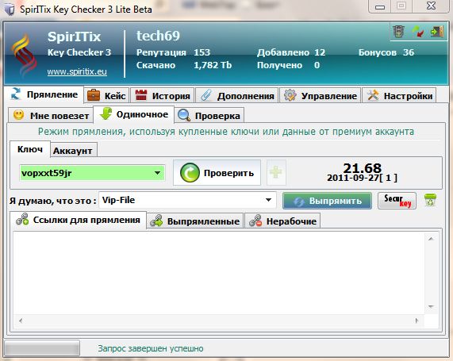Click inside the links text area
This screenshot has height=361, width=453.
[x=219, y=273]
